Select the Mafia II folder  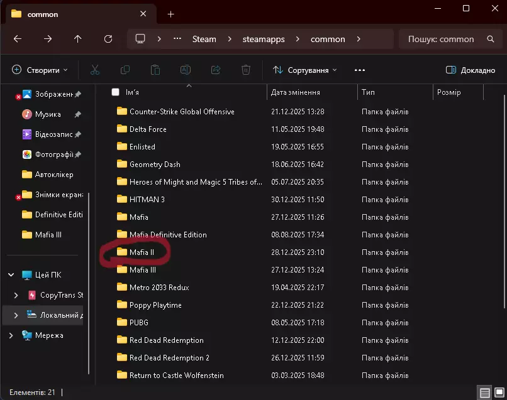142,252
